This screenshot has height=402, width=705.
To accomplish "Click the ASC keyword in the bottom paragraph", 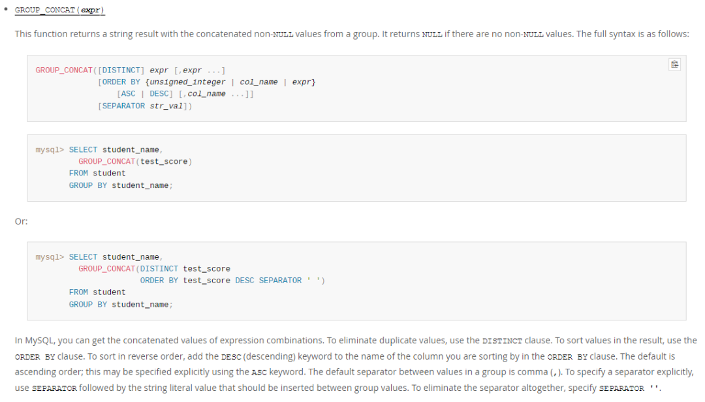I will [x=260, y=372].
